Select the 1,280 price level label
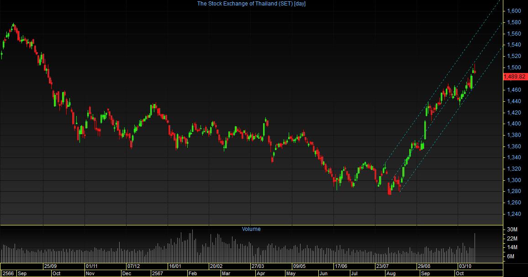Screen dimensions: 528x277 tap(514, 191)
